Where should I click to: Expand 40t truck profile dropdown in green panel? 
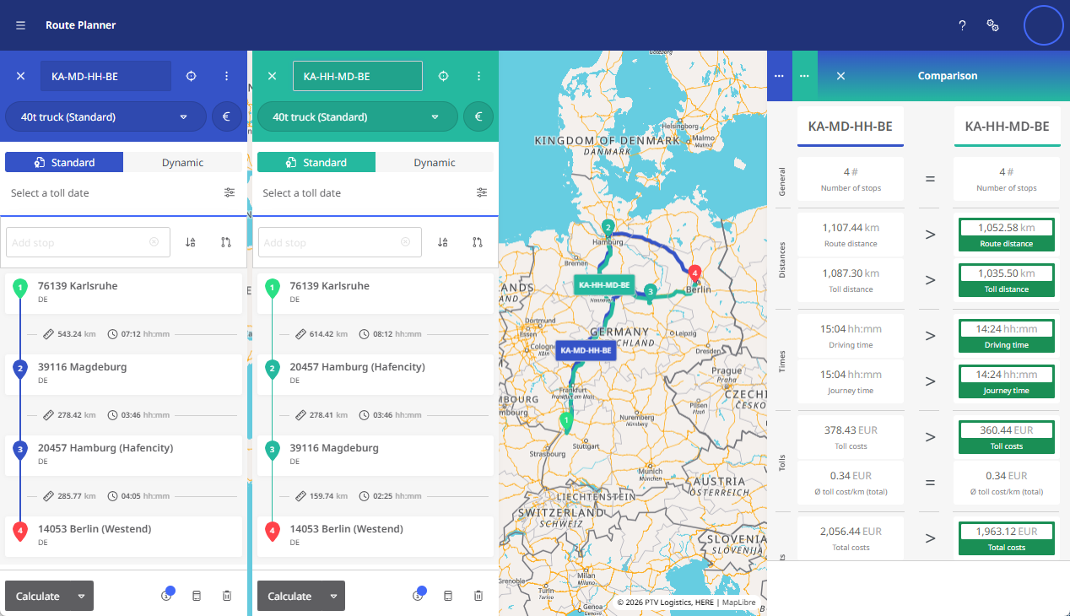358,117
